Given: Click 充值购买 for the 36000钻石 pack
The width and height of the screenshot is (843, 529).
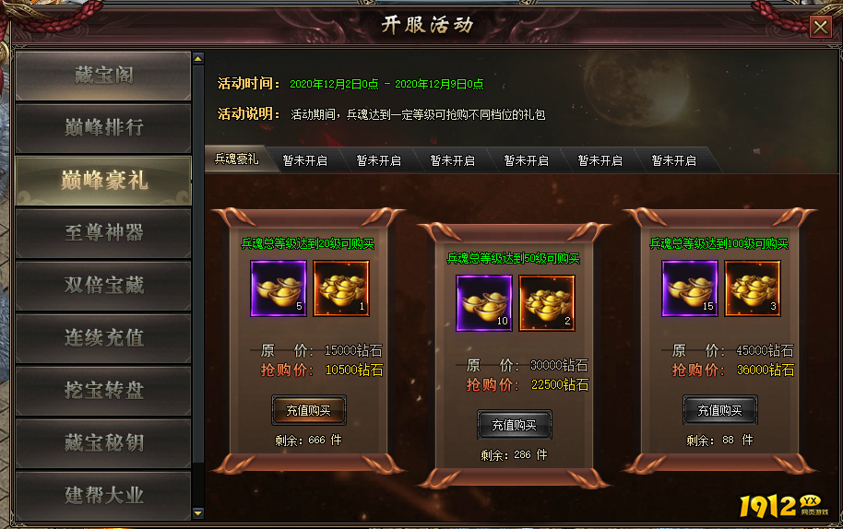Looking at the screenshot, I should (720, 410).
